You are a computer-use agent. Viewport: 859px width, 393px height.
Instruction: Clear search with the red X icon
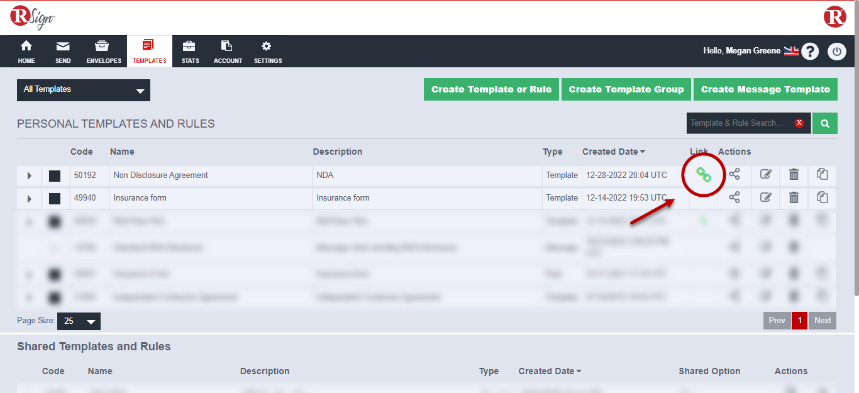(x=799, y=123)
